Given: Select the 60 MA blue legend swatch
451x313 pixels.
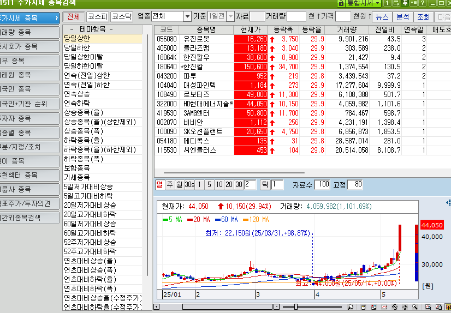Looking at the screenshot, I should tap(218, 220).
